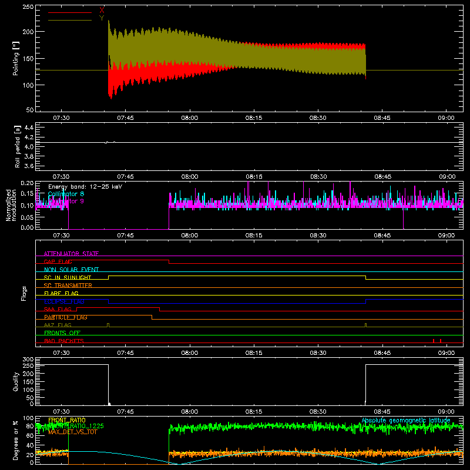Select the GAP_FLAG label
Viewport: 470px width, 470px height.
pyautogui.click(x=58, y=261)
